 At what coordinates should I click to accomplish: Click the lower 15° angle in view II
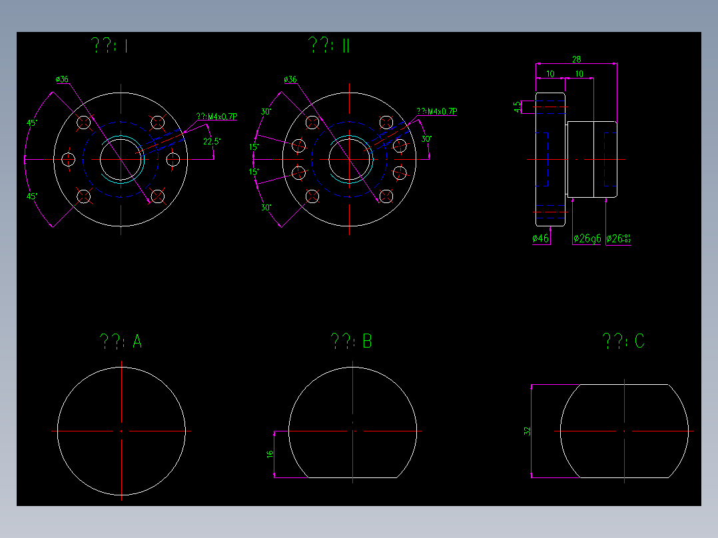(254, 172)
